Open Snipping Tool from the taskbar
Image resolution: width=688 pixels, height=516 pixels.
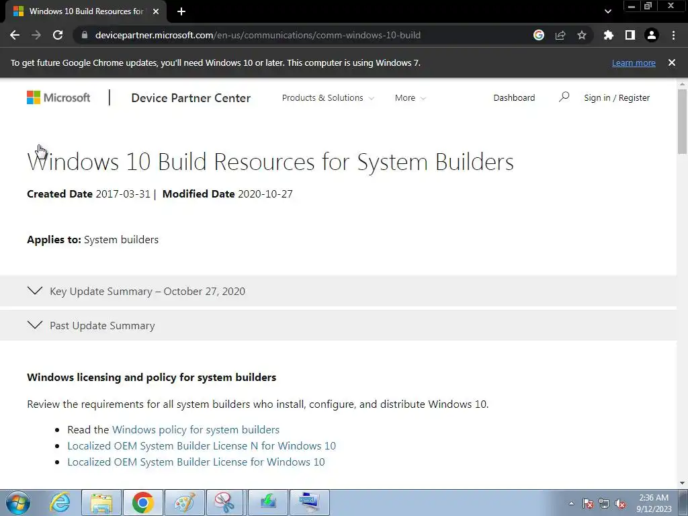(226, 503)
